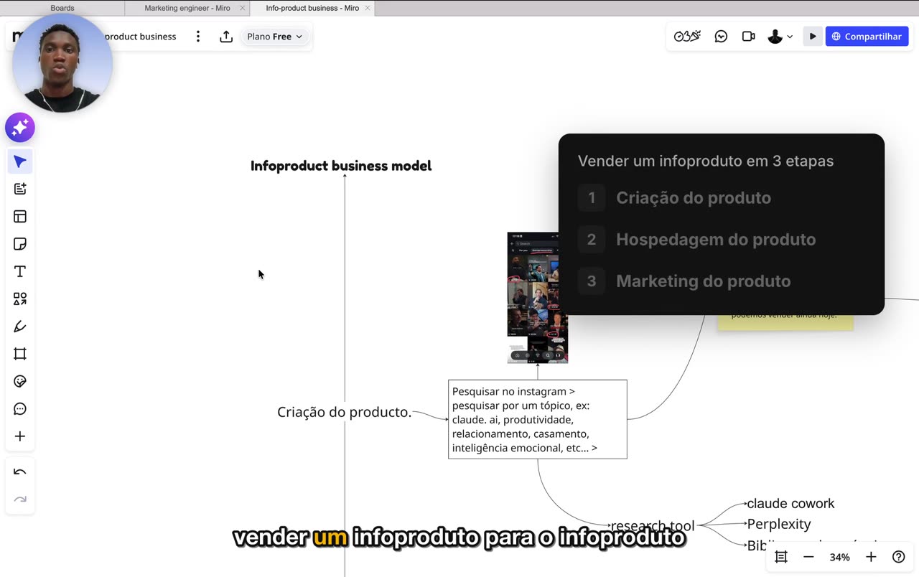Screen dimensions: 919x577
Task: Click the 'Hospedagem do produto' step
Action: point(716,240)
